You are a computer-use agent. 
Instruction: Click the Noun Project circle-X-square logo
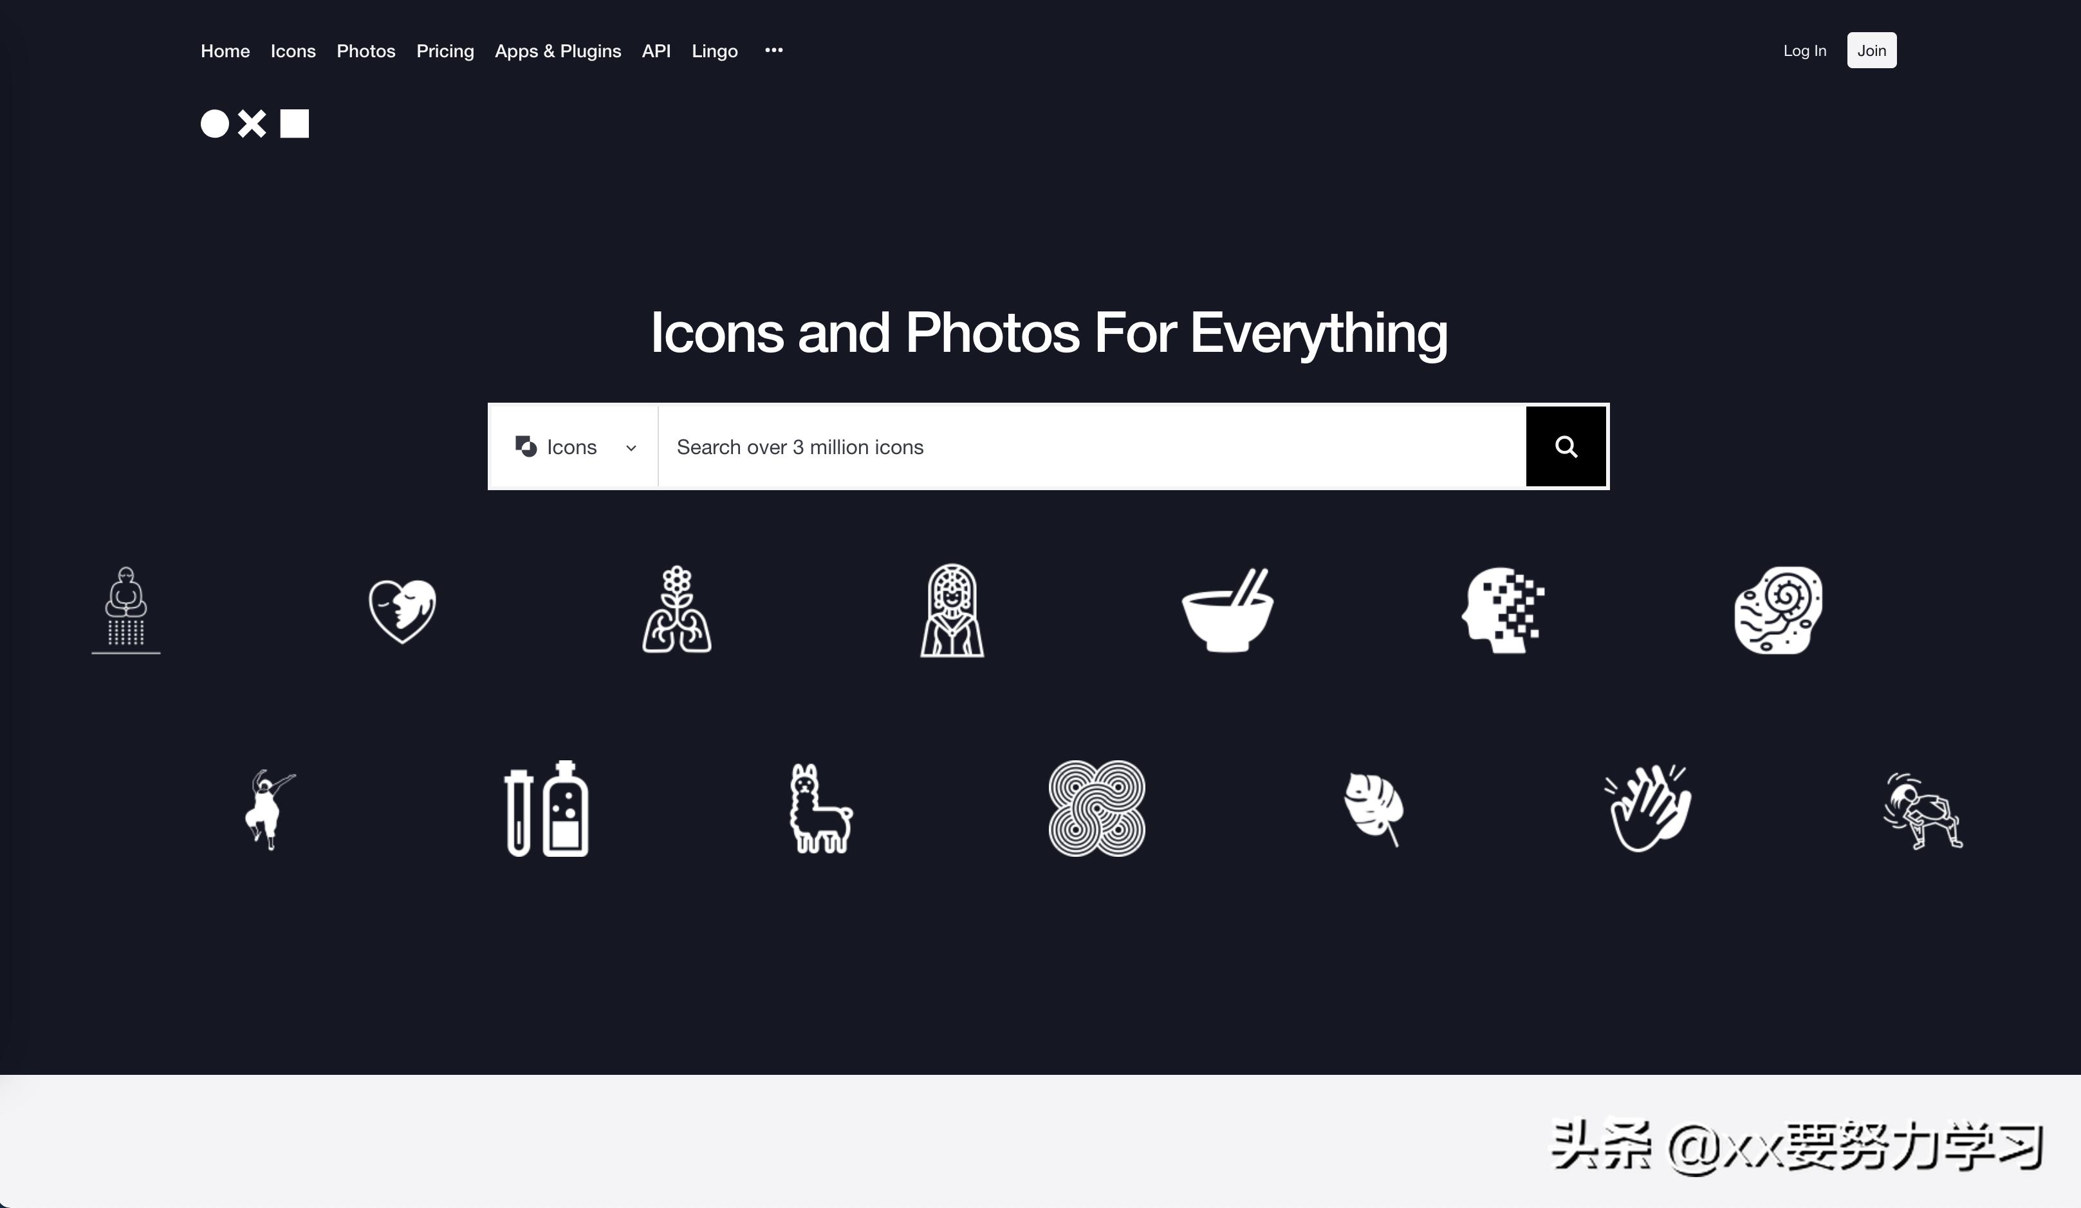[254, 124]
